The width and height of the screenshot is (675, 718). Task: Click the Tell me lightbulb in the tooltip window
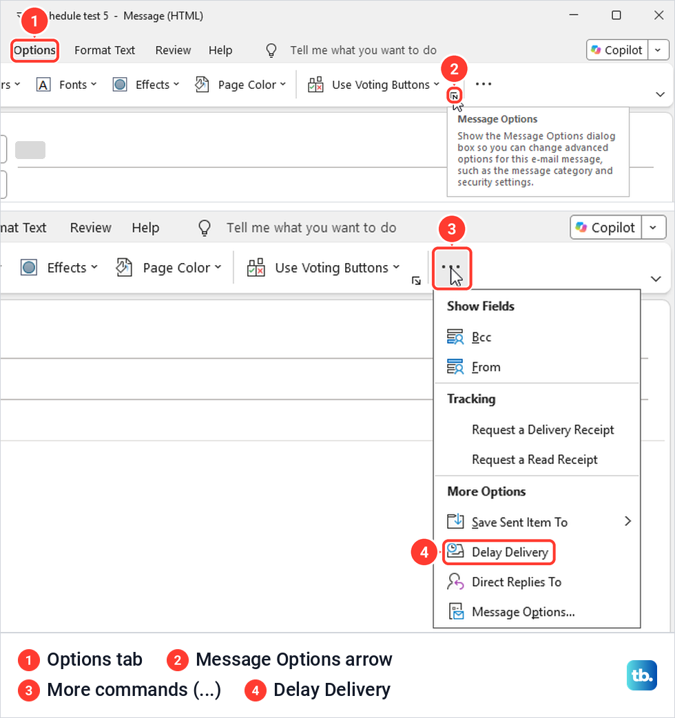tap(271, 50)
